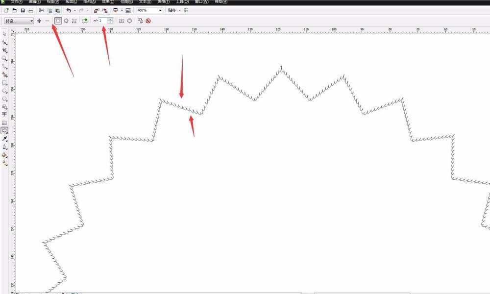Click the Save disk icon
This screenshot has height=294, width=490.
click(x=23, y=10)
